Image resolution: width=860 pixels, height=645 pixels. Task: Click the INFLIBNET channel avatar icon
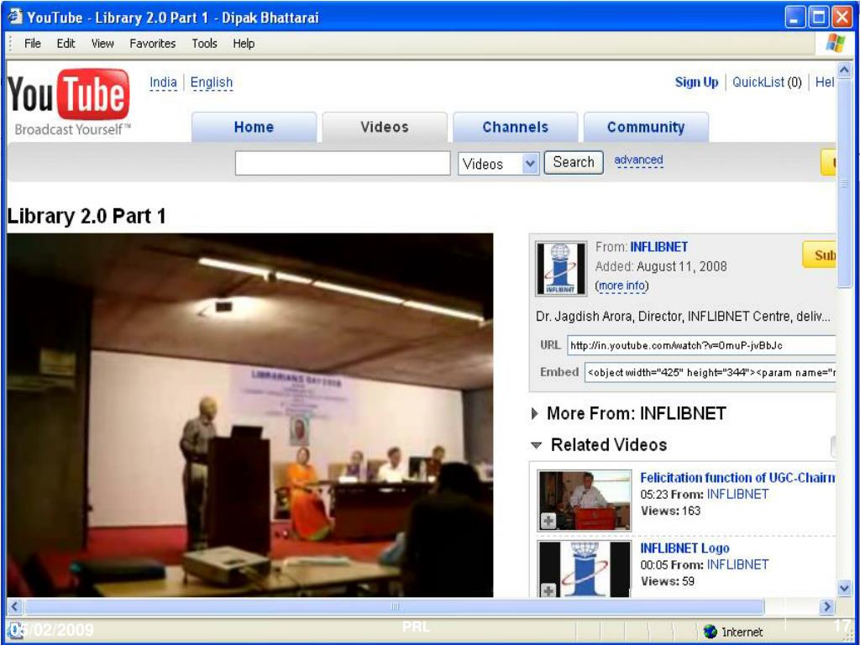click(x=560, y=268)
